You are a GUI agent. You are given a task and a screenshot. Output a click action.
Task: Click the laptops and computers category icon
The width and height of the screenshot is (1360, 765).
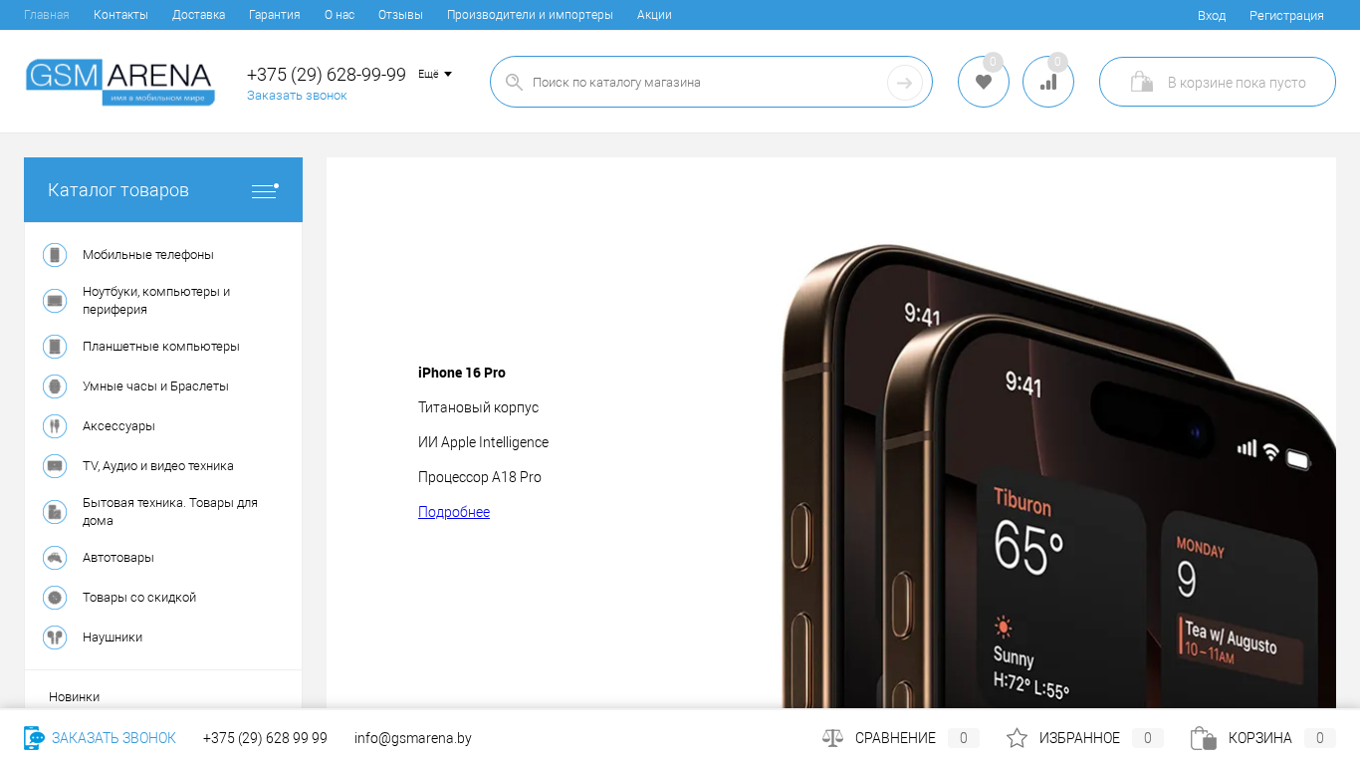(x=55, y=301)
